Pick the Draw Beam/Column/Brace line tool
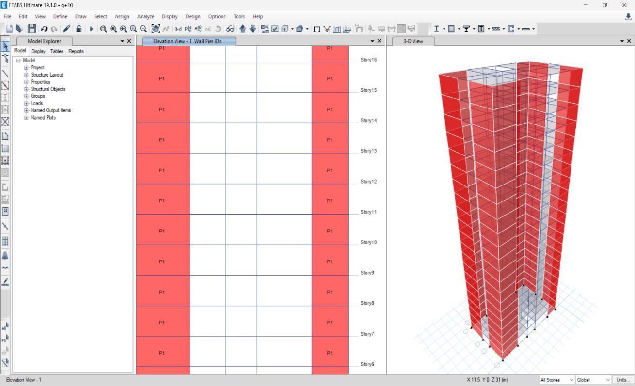Screen dimensions: 635x386 [5, 74]
